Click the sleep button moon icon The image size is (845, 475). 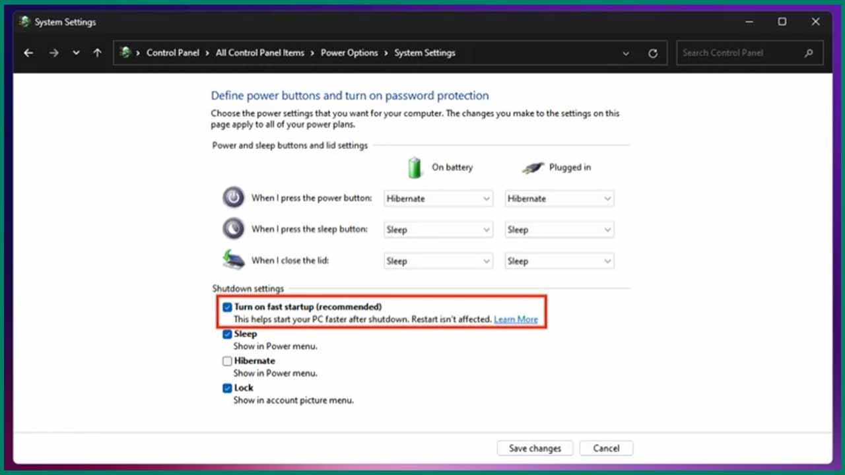[x=233, y=228]
